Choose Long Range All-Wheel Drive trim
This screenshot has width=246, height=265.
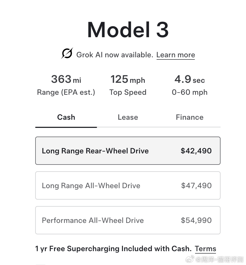[x=128, y=185]
